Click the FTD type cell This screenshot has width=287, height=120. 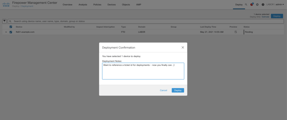[123, 32]
